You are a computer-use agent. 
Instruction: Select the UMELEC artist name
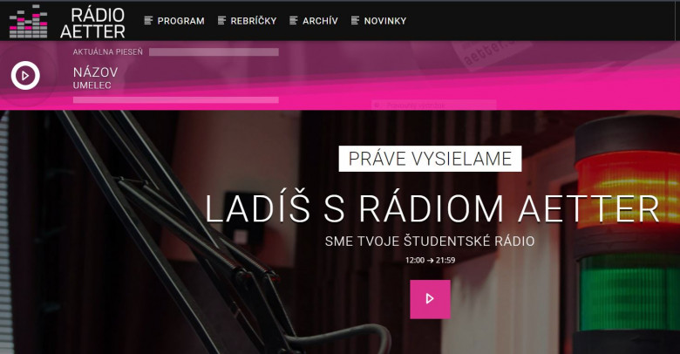[x=92, y=85]
